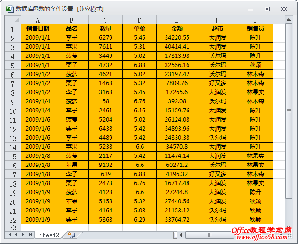
Task: Click horizontal scrollbar left arrow
Action: (x=181, y=235)
